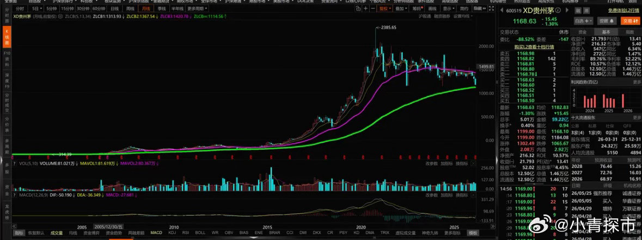Toggle the MACD indicator in bottom bar
Viewport: 642px width, 240px height.
click(x=156, y=232)
